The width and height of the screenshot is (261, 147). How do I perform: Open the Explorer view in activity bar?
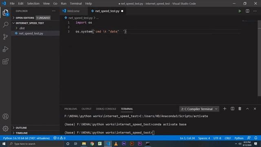pos(5,13)
